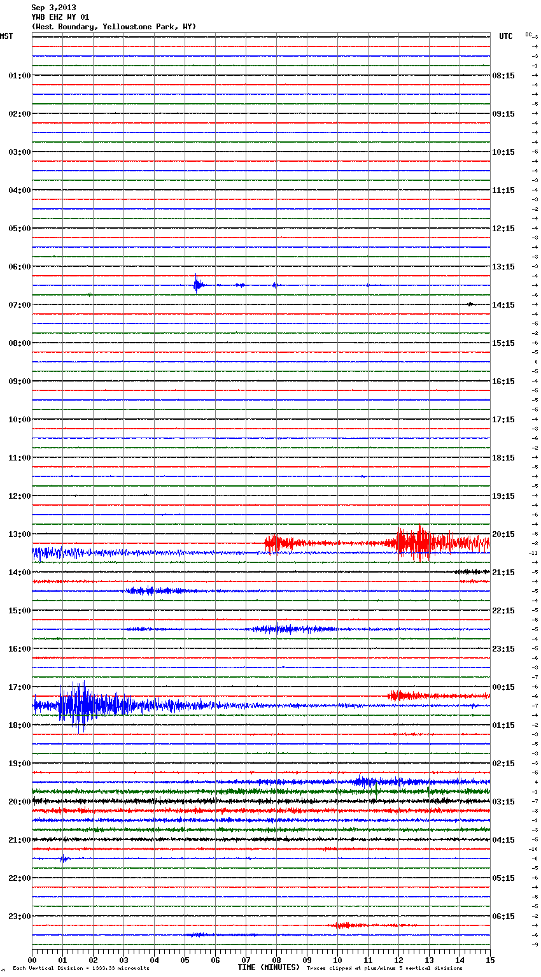Click the 08:15 UTC label
541x977 pixels.
(x=503, y=76)
